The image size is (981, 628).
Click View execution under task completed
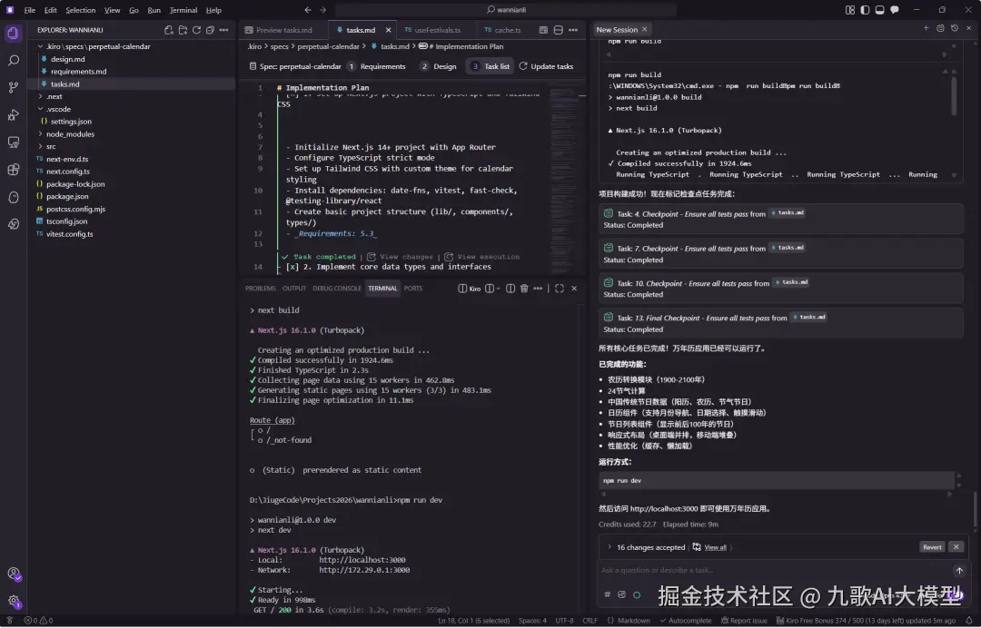click(488, 257)
